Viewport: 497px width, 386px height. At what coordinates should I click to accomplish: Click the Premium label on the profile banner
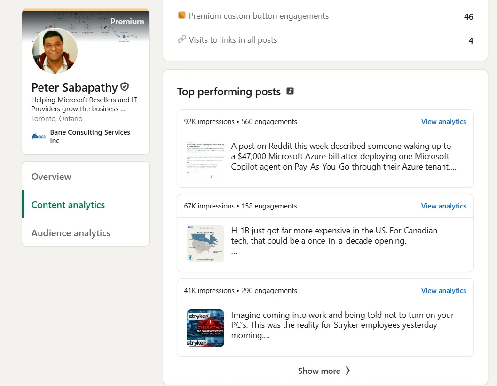[x=127, y=22]
